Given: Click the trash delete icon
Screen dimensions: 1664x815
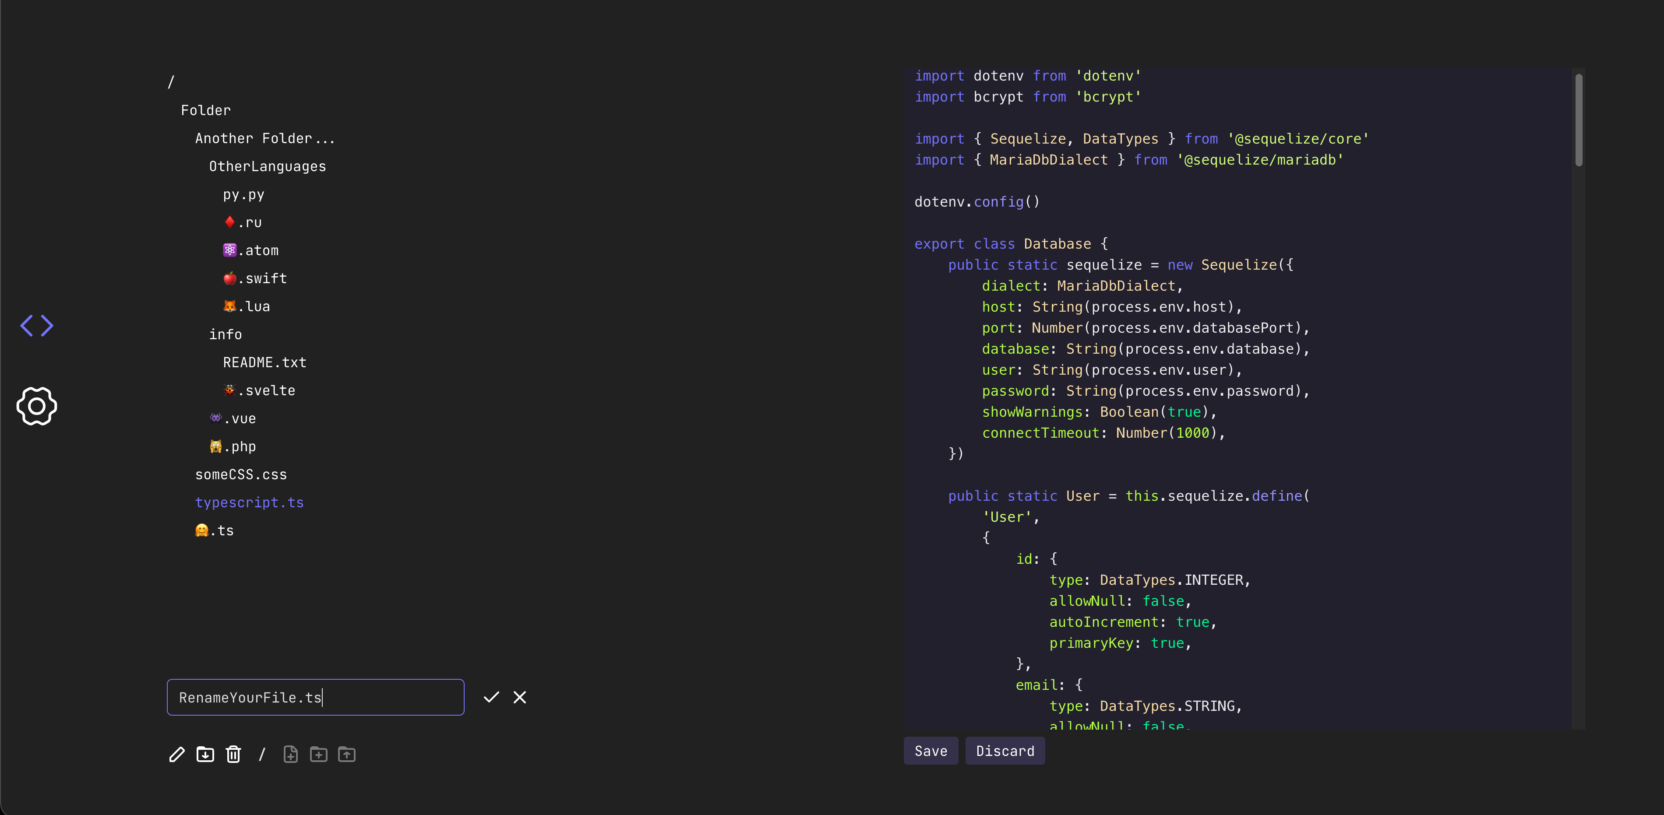Looking at the screenshot, I should pos(233,754).
